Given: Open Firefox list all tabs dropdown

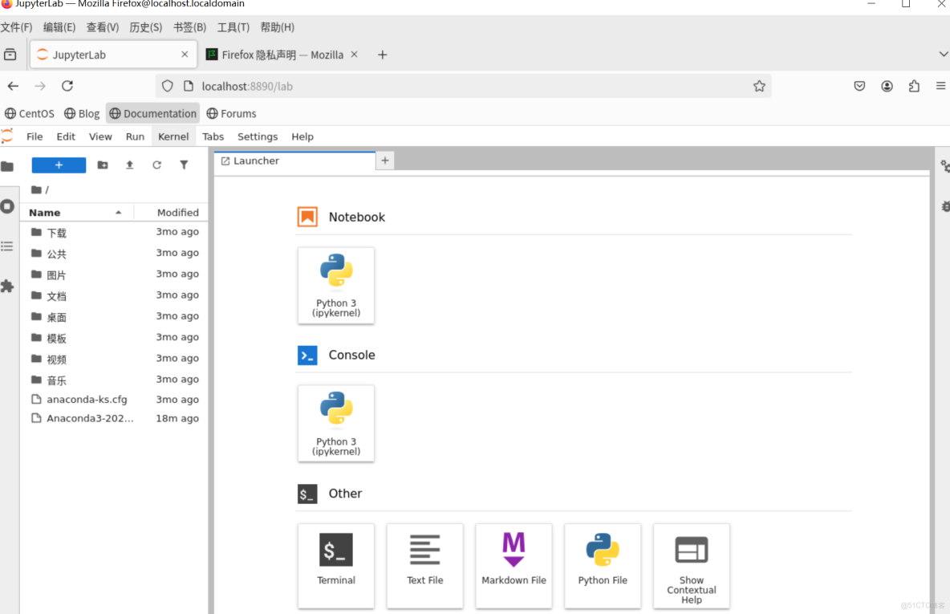Looking at the screenshot, I should 943,55.
